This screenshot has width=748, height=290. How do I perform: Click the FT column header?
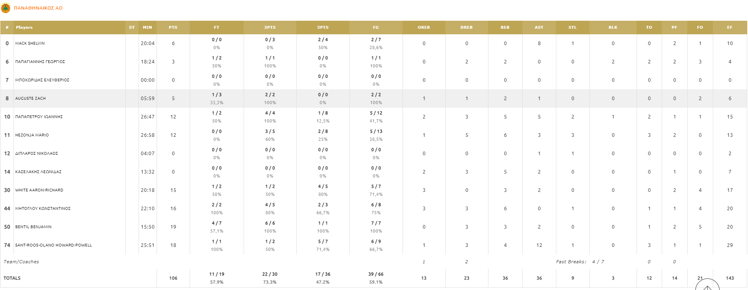[x=216, y=28]
